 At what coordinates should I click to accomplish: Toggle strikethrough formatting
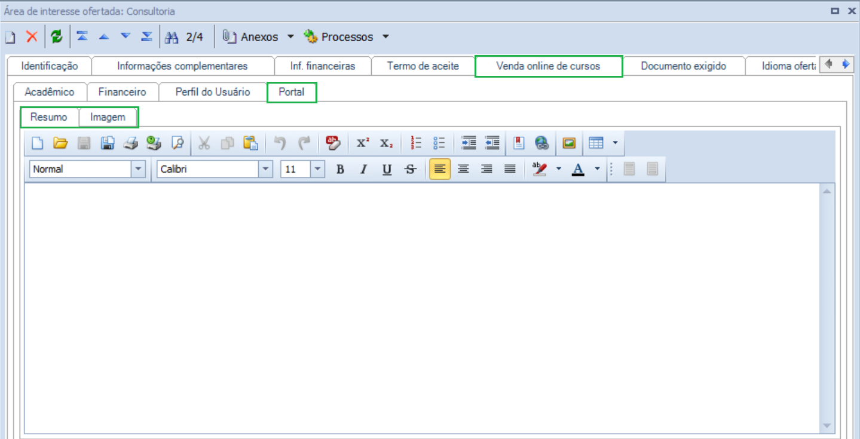click(x=410, y=169)
